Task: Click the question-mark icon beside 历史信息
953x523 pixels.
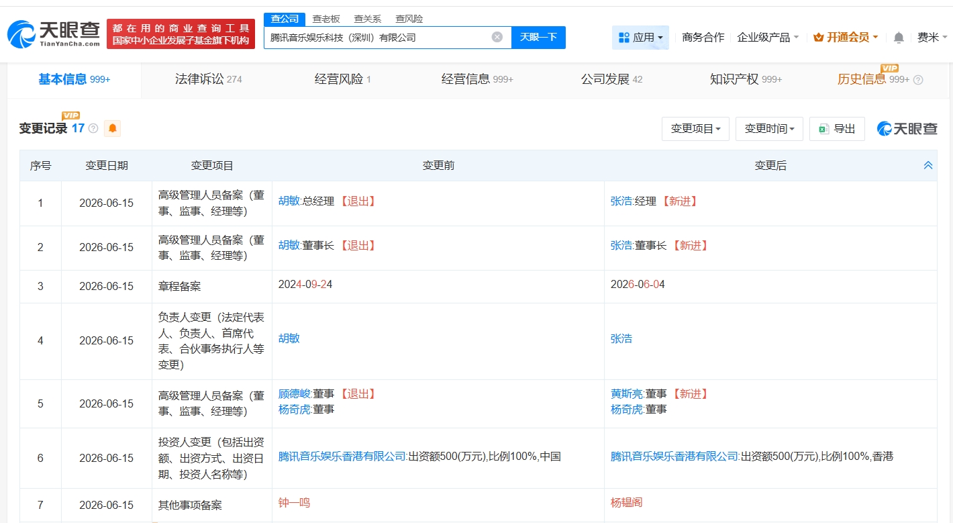Action: (918, 80)
